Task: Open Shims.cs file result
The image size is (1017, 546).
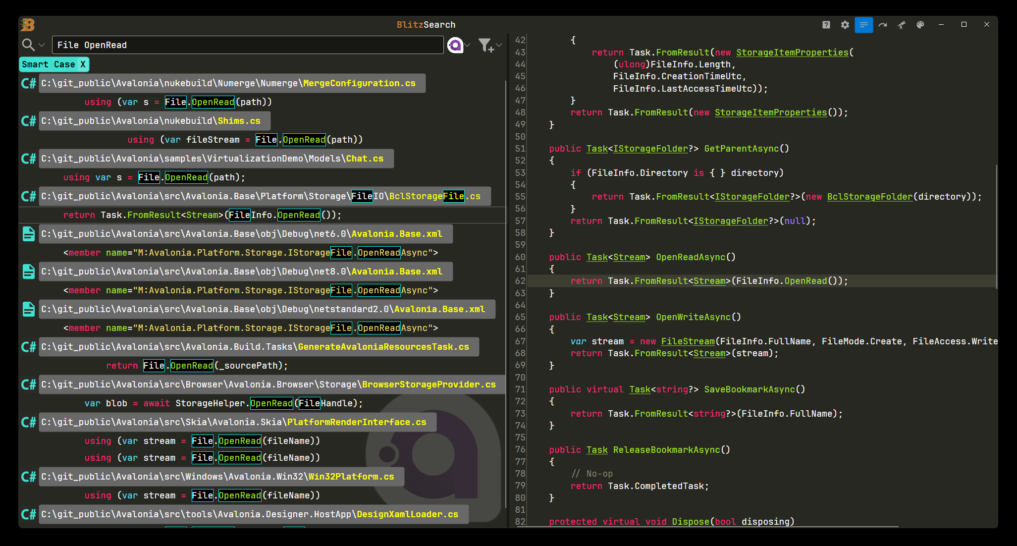Action: point(155,121)
